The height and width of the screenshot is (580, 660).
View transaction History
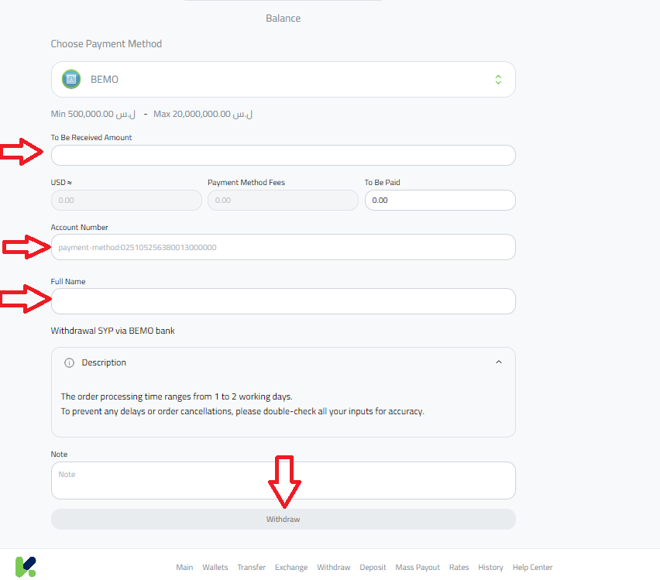pyautogui.click(x=490, y=567)
